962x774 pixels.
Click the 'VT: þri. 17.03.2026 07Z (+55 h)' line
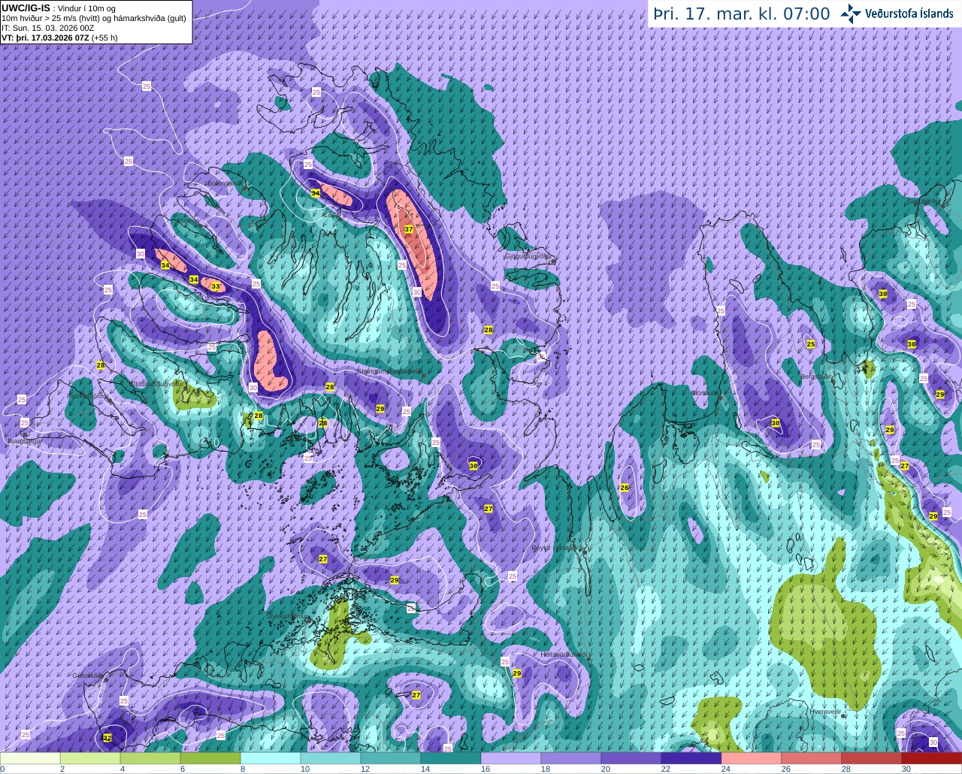click(59, 38)
